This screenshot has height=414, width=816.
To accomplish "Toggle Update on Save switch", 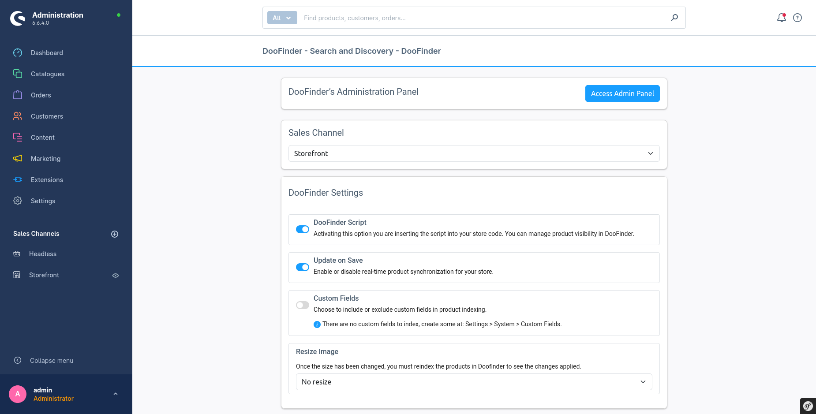I will pyautogui.click(x=303, y=267).
